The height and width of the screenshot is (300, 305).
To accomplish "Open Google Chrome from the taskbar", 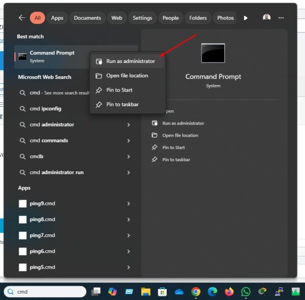I will 196,292.
